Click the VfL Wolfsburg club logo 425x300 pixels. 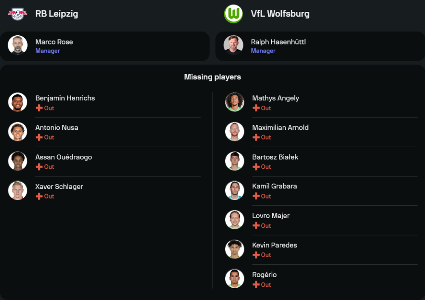click(x=233, y=14)
